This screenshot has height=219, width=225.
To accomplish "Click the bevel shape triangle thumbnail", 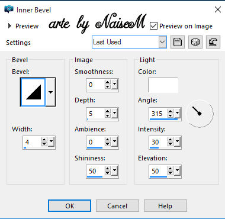I will click(x=33, y=92).
